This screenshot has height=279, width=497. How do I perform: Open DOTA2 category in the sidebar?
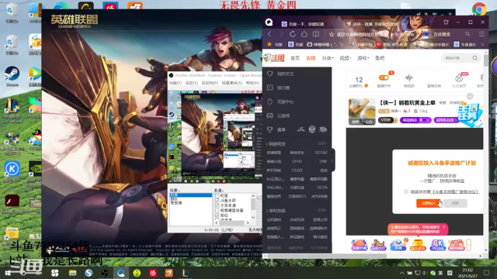point(321,153)
